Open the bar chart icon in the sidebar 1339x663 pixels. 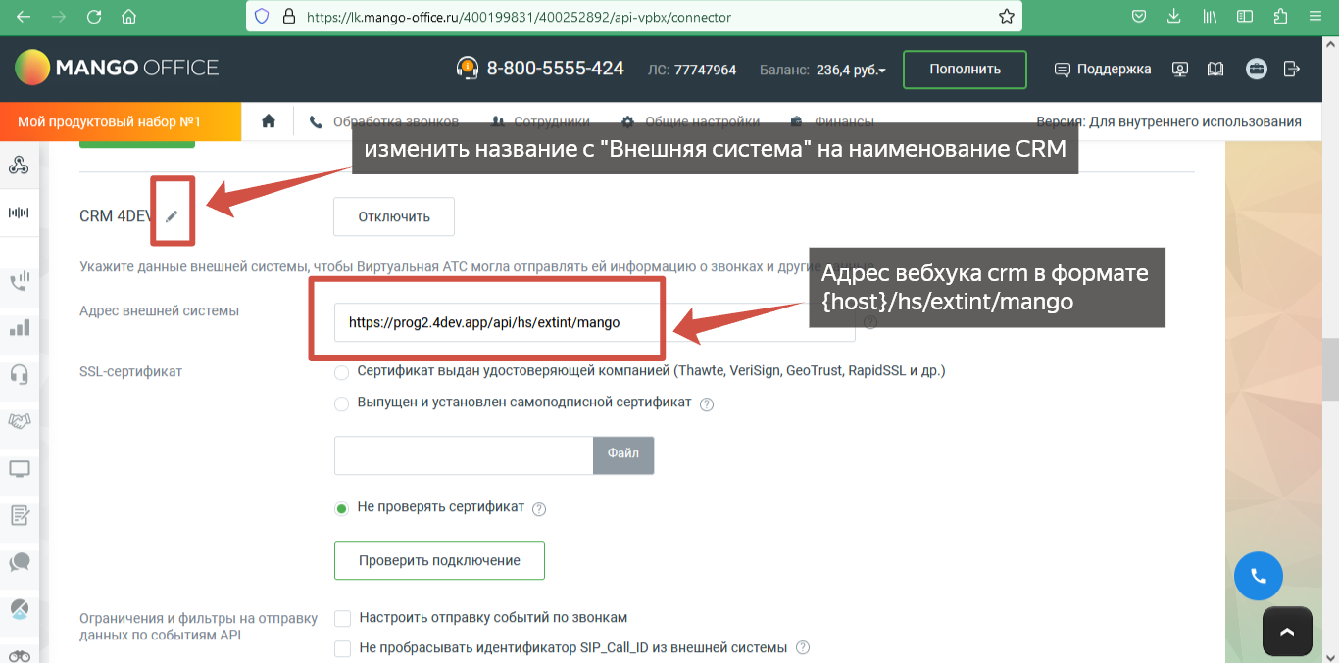[19, 328]
